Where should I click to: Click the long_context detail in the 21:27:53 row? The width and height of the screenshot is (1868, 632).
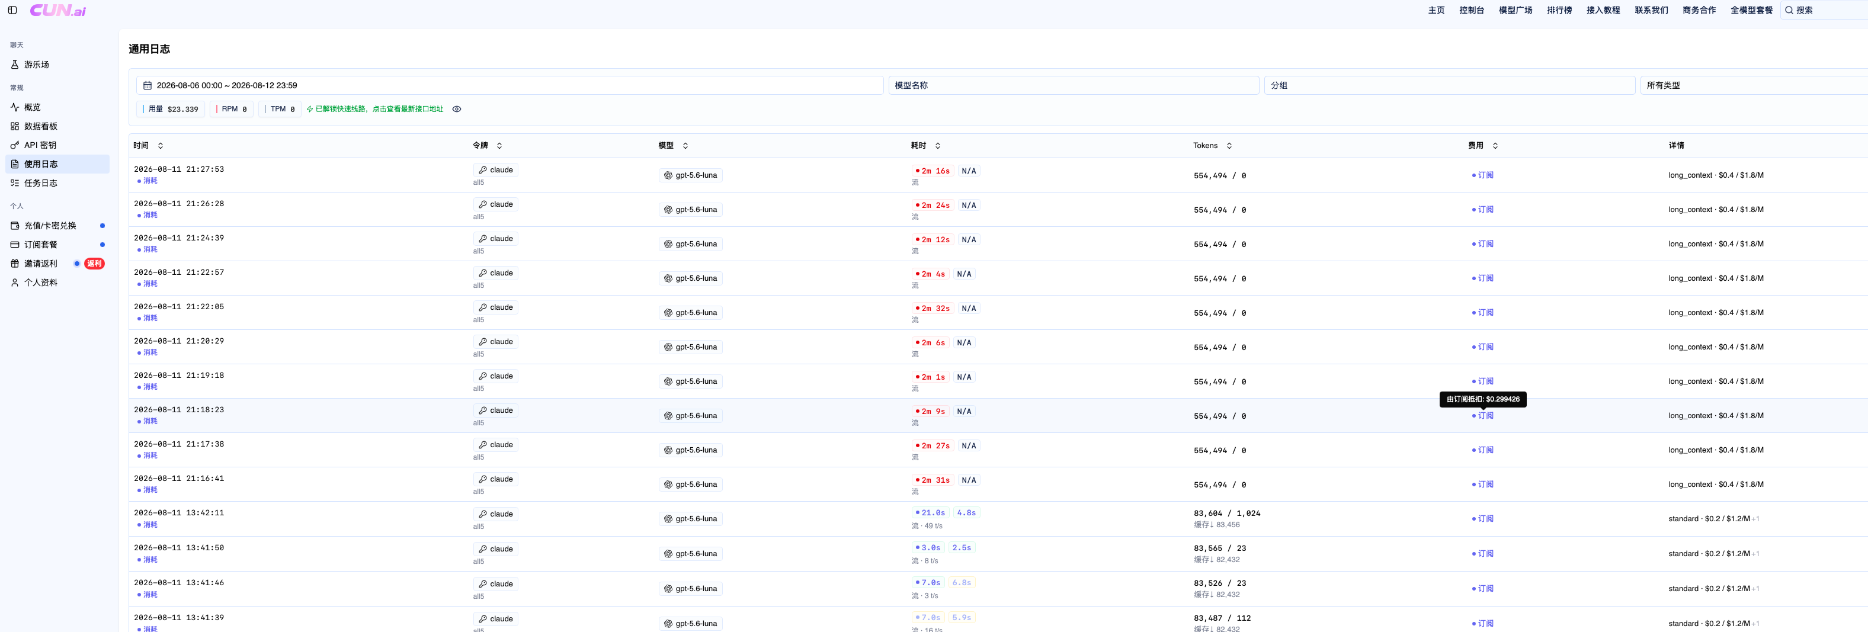tap(1716, 175)
